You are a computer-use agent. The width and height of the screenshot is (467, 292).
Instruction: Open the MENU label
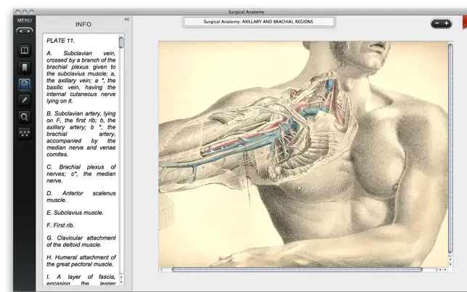point(24,20)
